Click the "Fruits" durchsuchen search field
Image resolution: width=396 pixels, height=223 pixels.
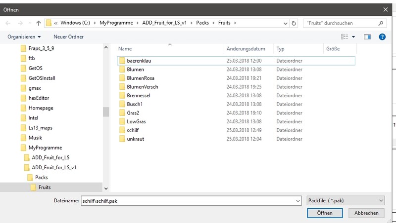(342, 23)
